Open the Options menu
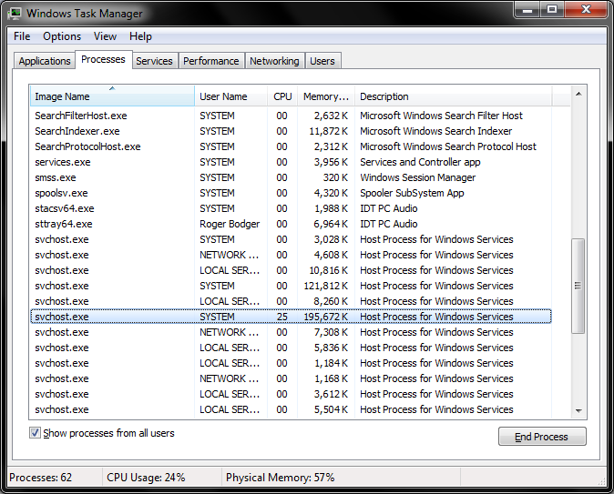This screenshot has width=614, height=494. [62, 36]
